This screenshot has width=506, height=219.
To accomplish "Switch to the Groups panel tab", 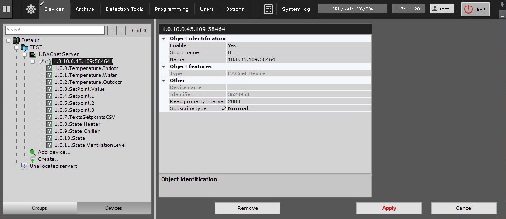I will 40,208.
